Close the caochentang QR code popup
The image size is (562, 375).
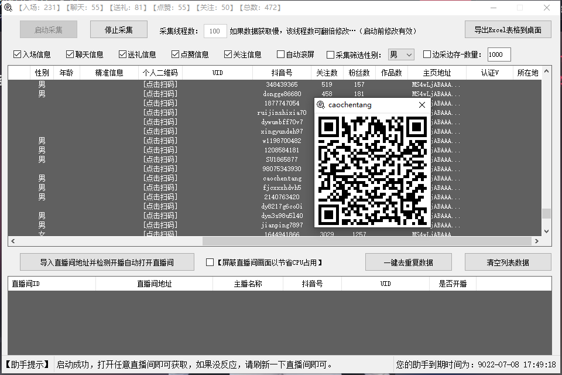pyautogui.click(x=422, y=105)
